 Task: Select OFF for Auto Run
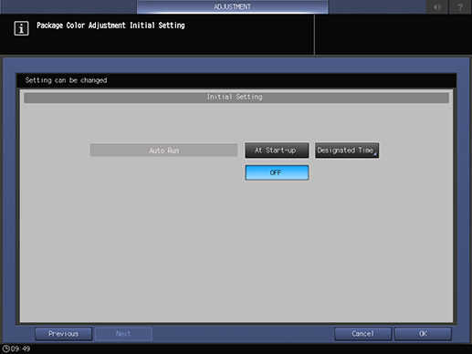pos(277,172)
